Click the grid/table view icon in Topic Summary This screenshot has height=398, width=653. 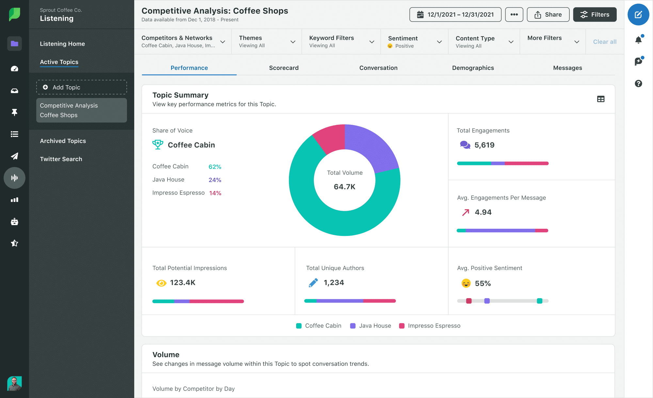[x=601, y=99]
